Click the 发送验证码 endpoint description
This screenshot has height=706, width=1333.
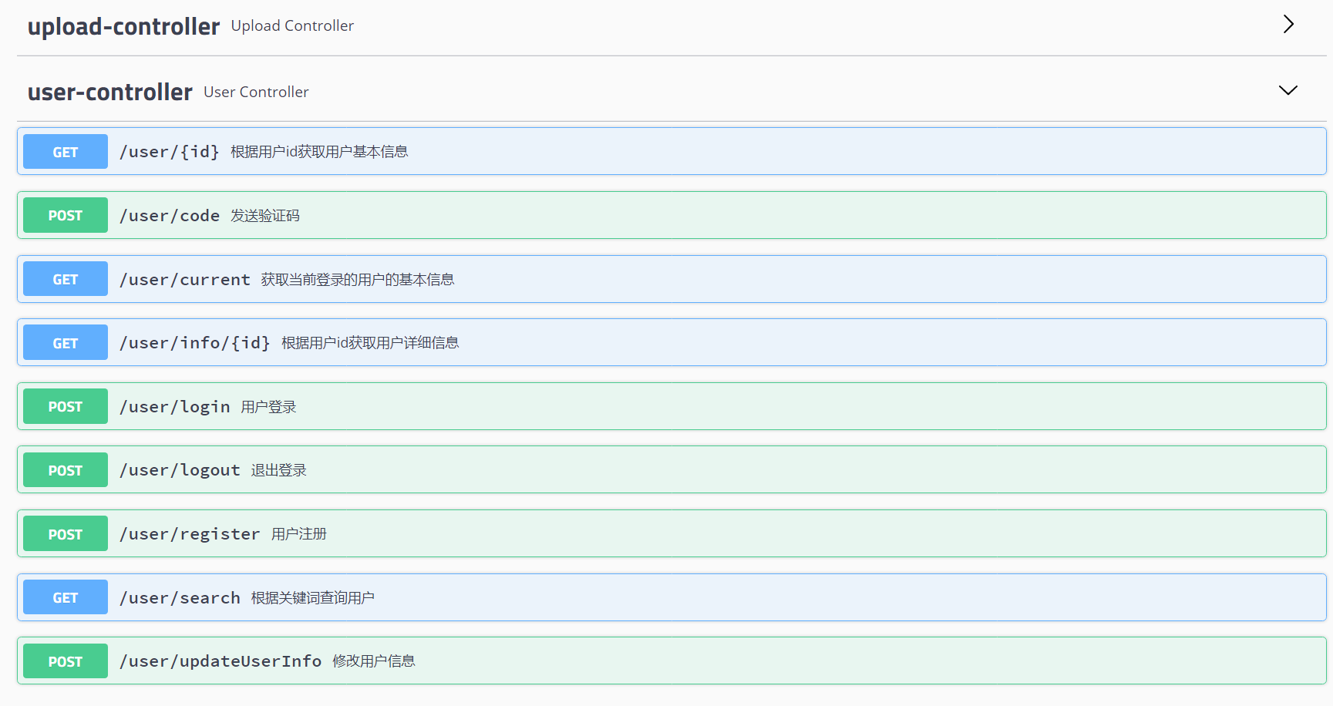click(x=265, y=216)
